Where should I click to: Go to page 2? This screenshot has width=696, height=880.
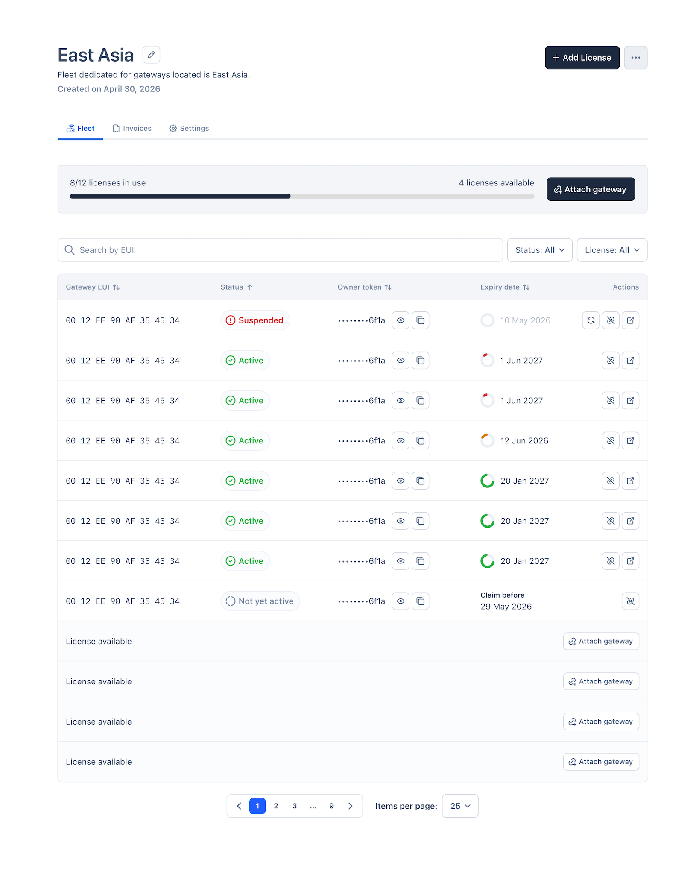(x=276, y=806)
